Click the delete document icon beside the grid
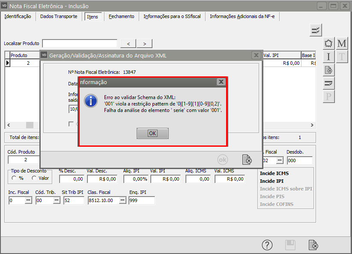Viewport: 352px width, 254px height. tap(328, 70)
